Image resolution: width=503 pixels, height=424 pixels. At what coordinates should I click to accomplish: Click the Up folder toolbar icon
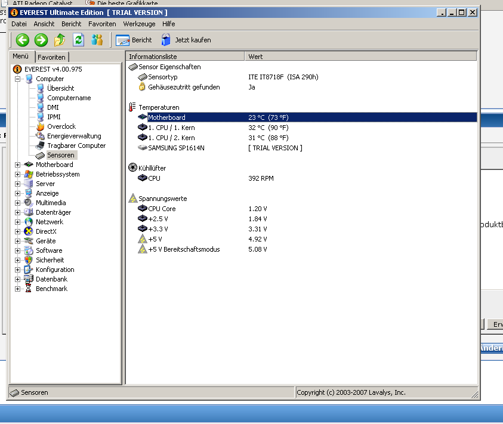[60, 40]
